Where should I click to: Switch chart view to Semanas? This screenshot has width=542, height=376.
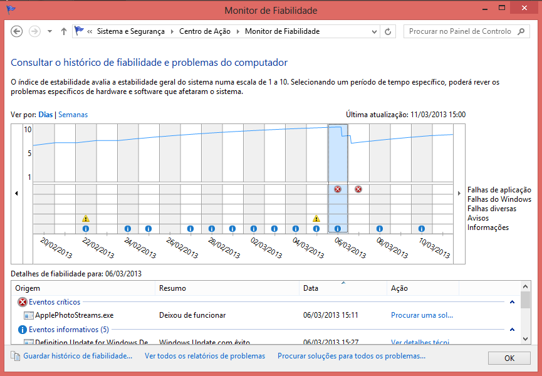(73, 115)
